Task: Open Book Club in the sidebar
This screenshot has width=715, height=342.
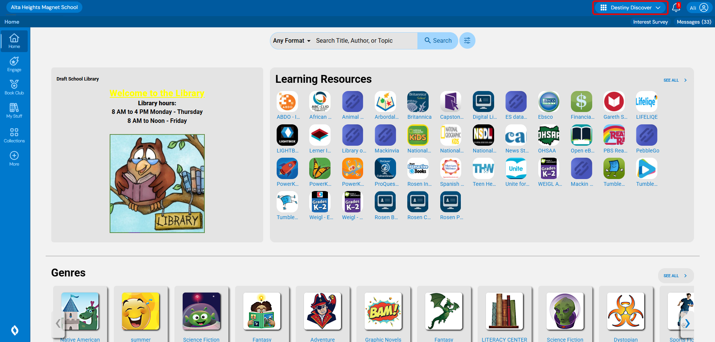Action: point(14,88)
